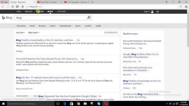The height and width of the screenshot is (106, 189).
Task: Launch Microsoft Edge from taskbar
Action: click(65, 104)
